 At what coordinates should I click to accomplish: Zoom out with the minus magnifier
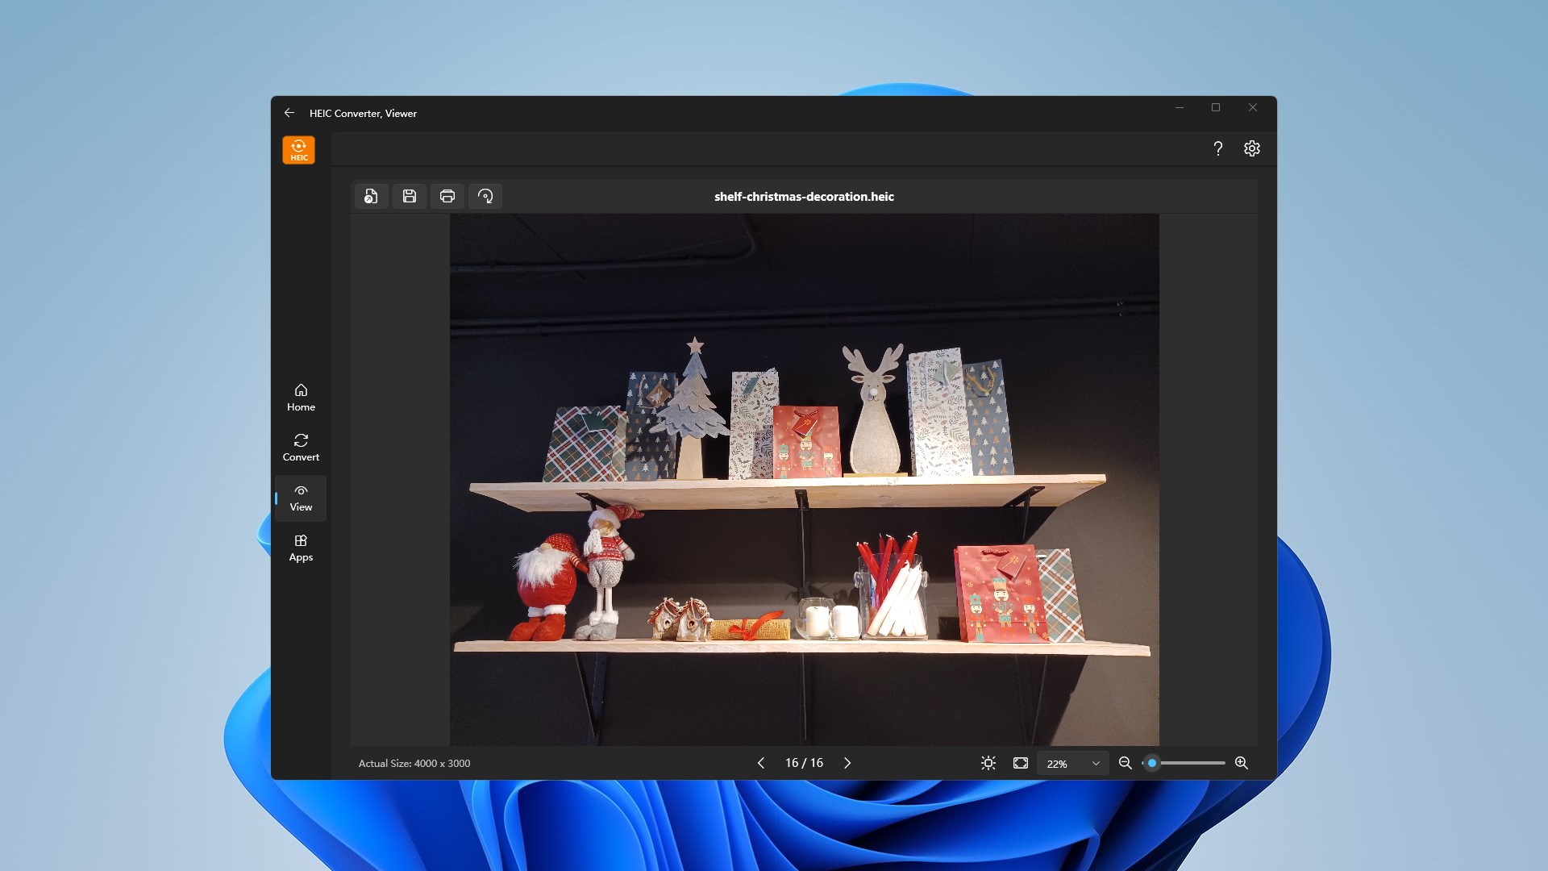pos(1126,763)
